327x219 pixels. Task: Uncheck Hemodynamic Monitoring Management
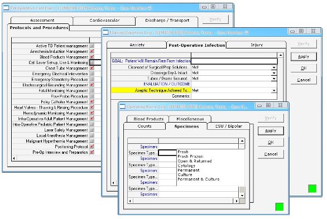[92, 113]
